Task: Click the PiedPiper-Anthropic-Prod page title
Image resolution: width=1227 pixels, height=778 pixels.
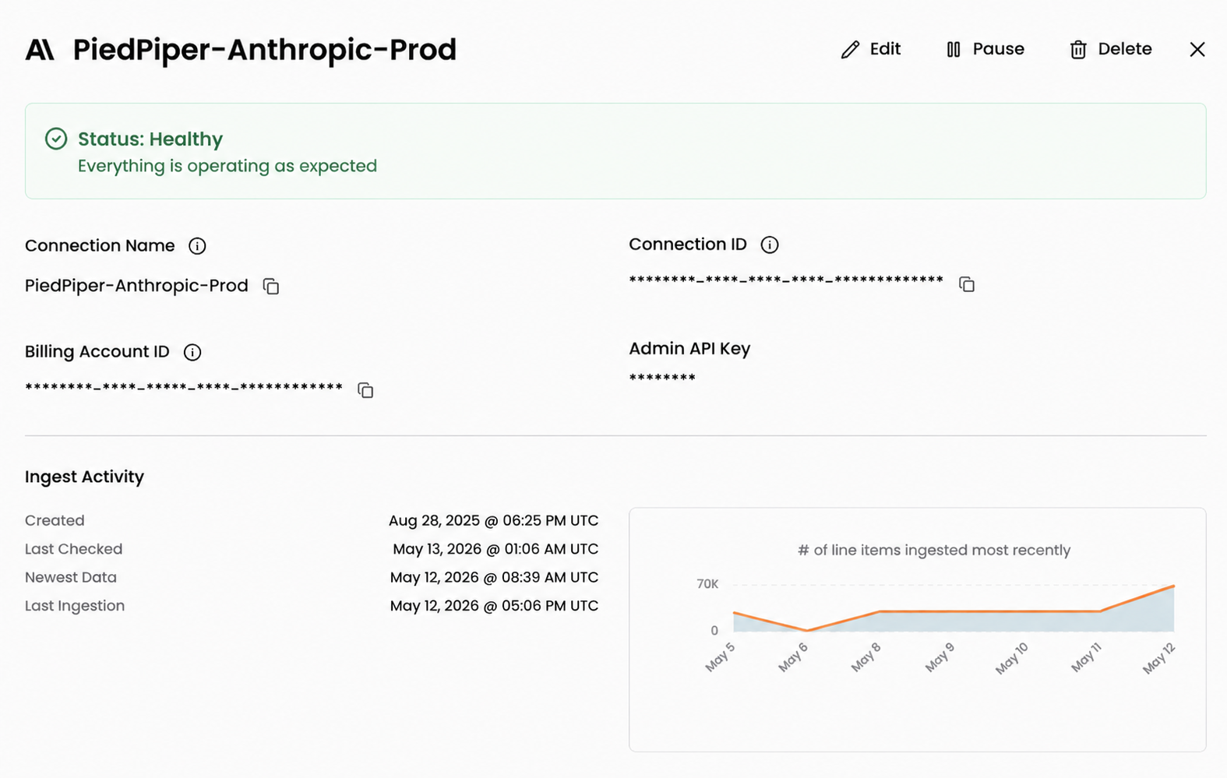Action: click(265, 49)
